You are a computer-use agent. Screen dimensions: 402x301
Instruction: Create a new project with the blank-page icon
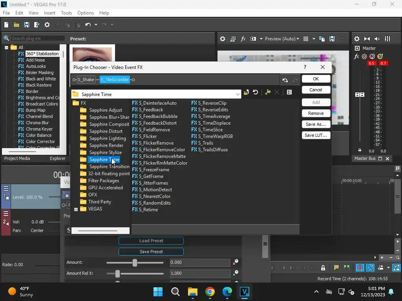click(x=6, y=25)
